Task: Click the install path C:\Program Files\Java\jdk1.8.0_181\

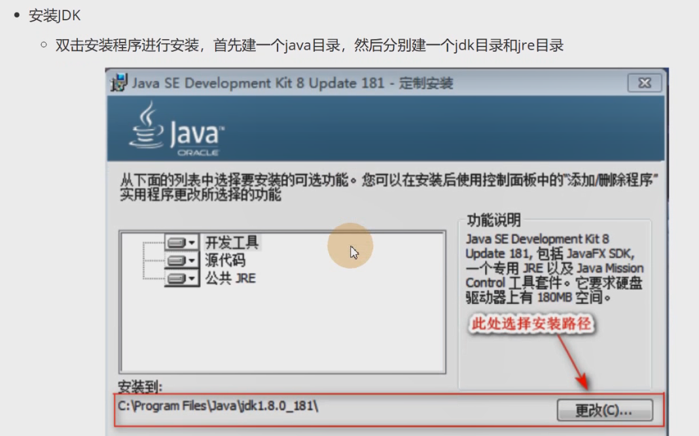Action: [x=218, y=406]
